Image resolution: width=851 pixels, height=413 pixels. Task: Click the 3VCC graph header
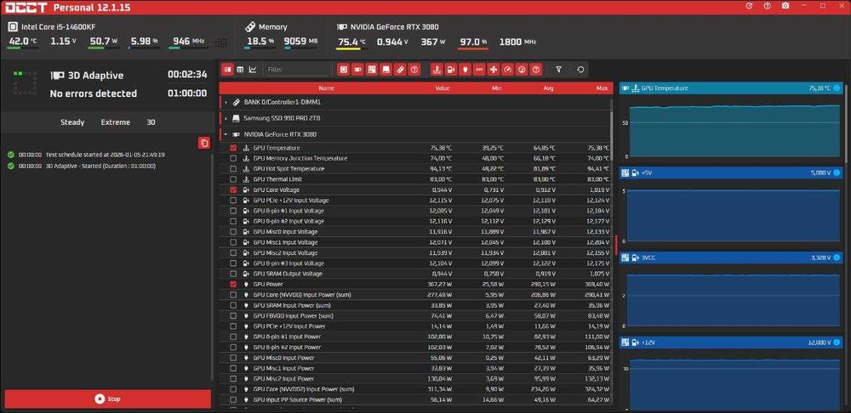[x=733, y=257]
